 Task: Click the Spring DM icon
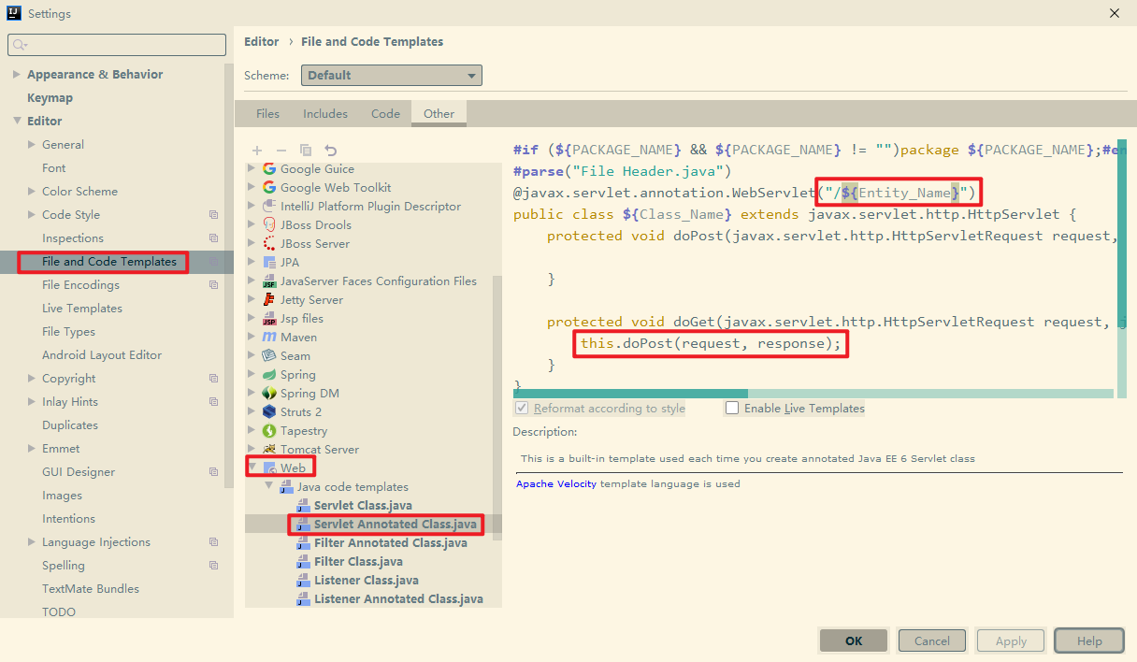[269, 394]
